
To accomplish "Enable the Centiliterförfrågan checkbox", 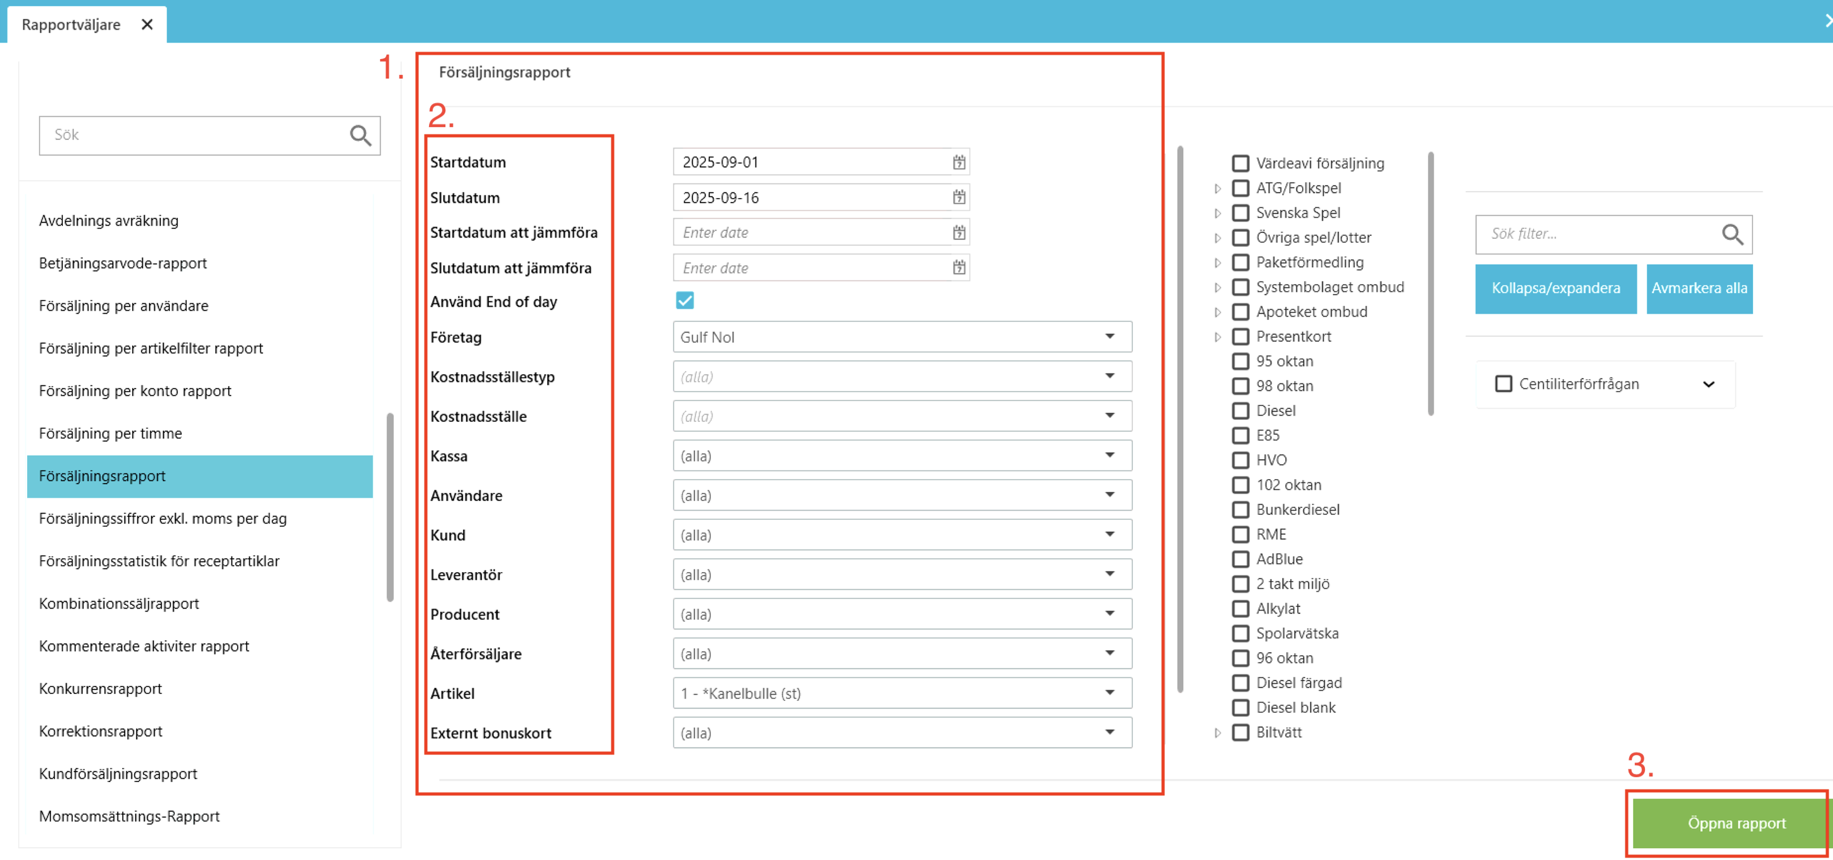I will coord(1503,384).
